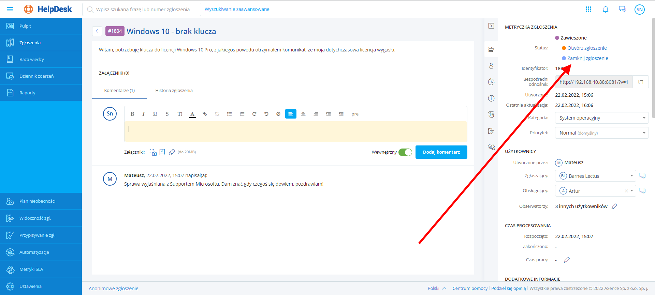
Task: Copy the direct ticket link
Action: [641, 82]
